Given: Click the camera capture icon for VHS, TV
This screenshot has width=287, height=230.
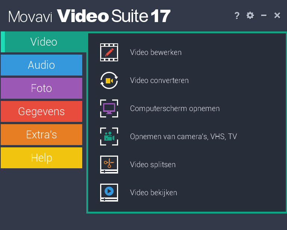Looking at the screenshot, I should point(109,137).
